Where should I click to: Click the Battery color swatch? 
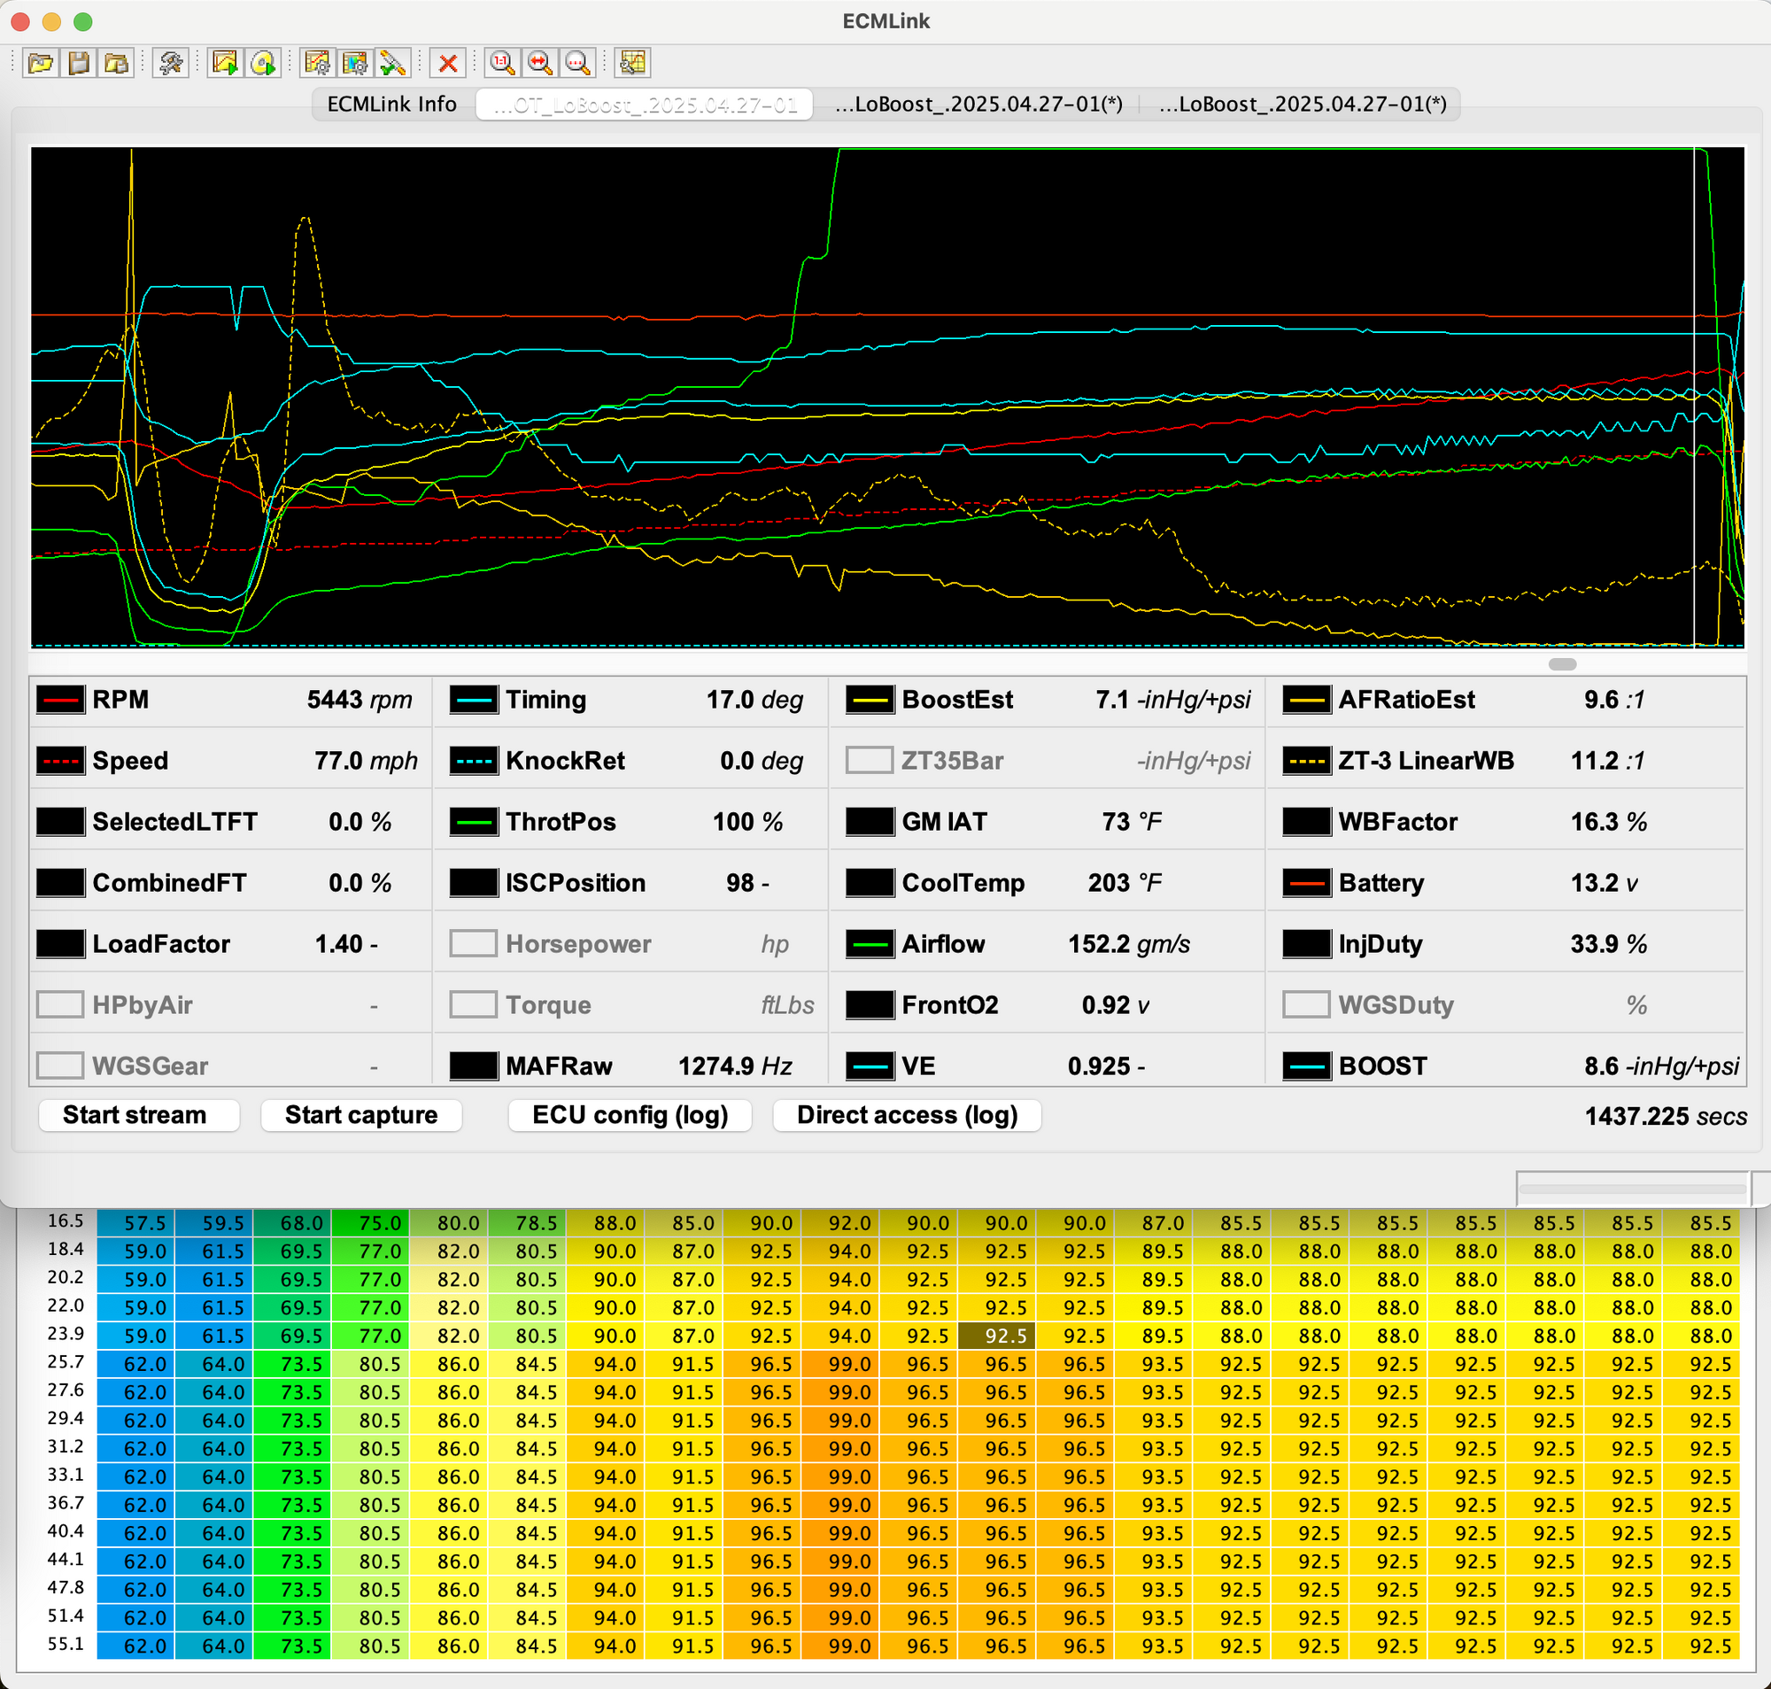[1306, 883]
